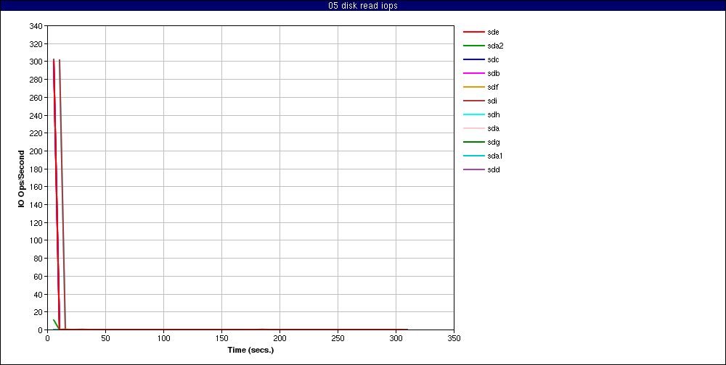Select the sdi legend label

point(492,101)
